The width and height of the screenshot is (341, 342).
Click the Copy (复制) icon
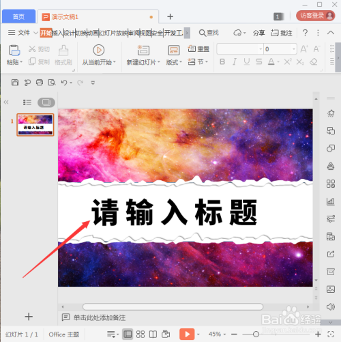coord(32,61)
